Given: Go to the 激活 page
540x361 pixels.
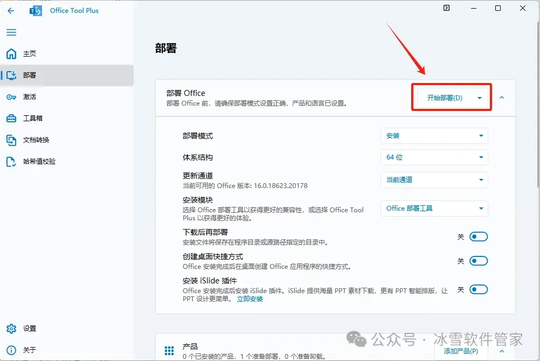Looking at the screenshot, I should click(67, 97).
